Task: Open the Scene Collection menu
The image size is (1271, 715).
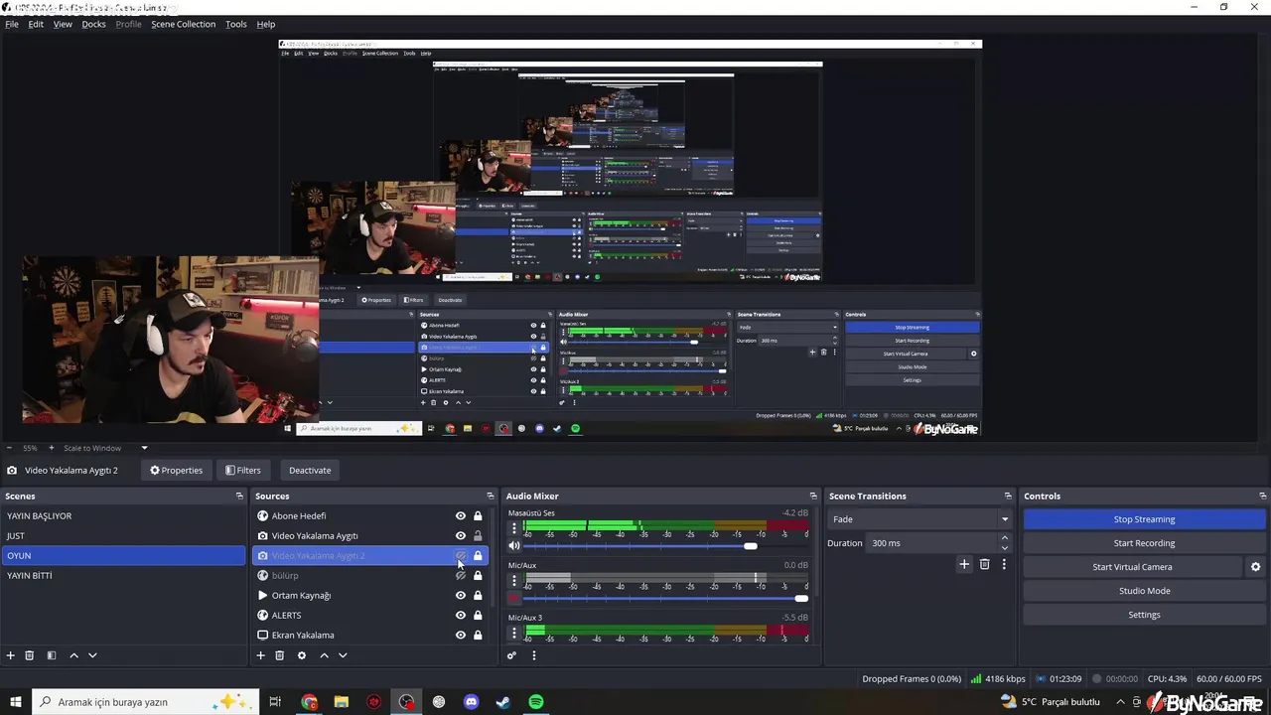Action: [183, 24]
